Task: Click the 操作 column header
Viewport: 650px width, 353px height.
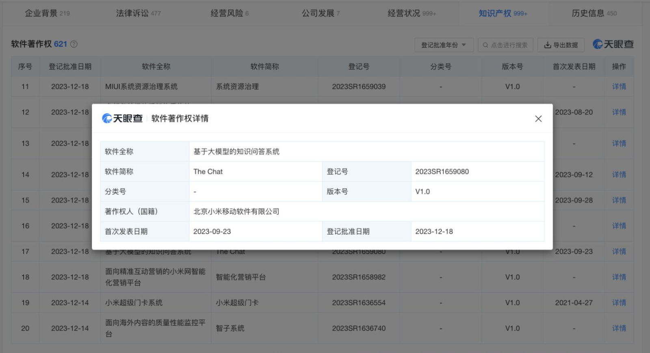Action: pyautogui.click(x=619, y=67)
